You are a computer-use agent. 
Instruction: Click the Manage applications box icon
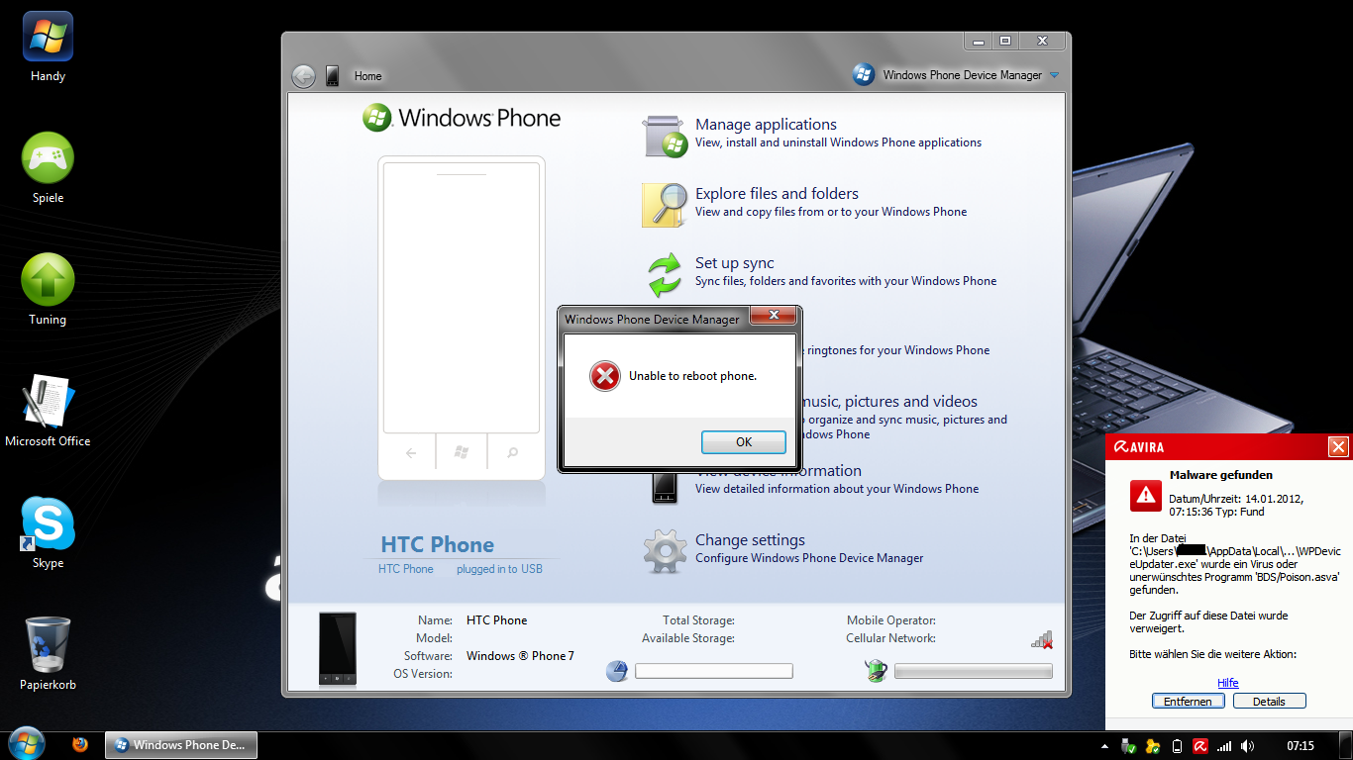(665, 136)
